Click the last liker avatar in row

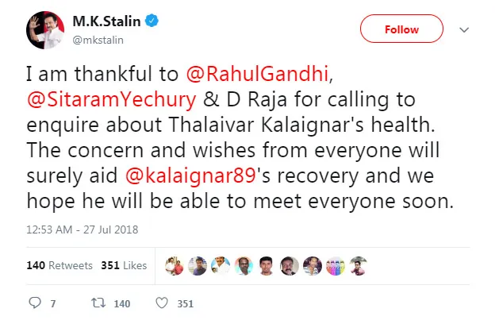click(359, 266)
